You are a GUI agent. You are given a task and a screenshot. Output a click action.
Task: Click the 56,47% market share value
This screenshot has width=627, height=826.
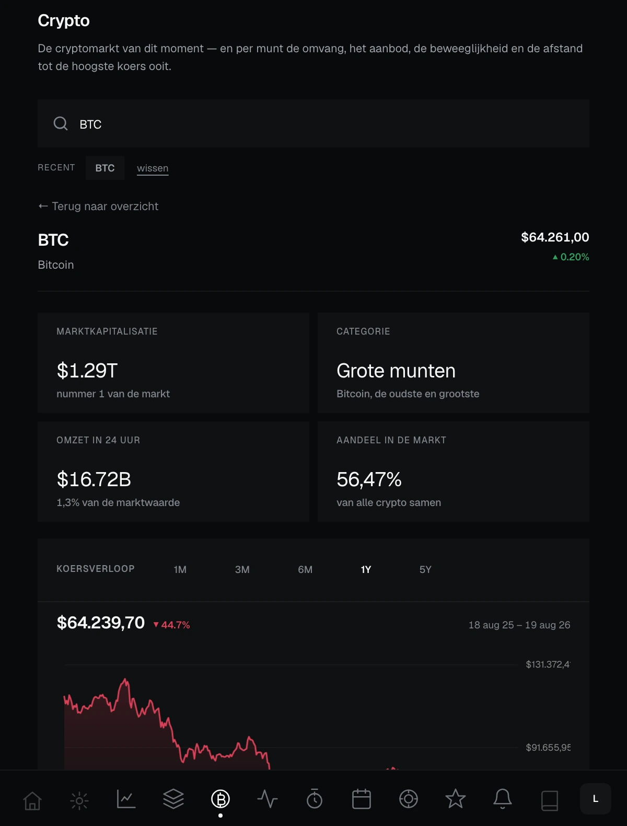tap(369, 479)
